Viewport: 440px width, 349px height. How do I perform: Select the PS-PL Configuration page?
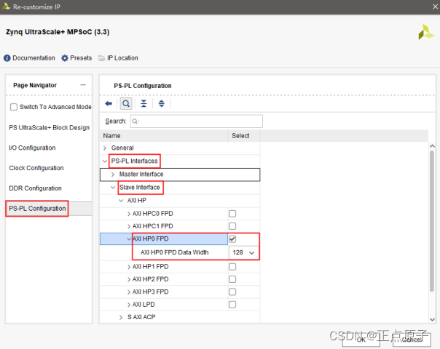37,209
